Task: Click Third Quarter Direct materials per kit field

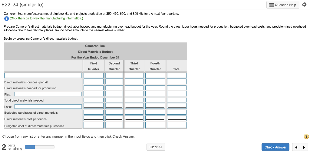Action: pos(134,81)
